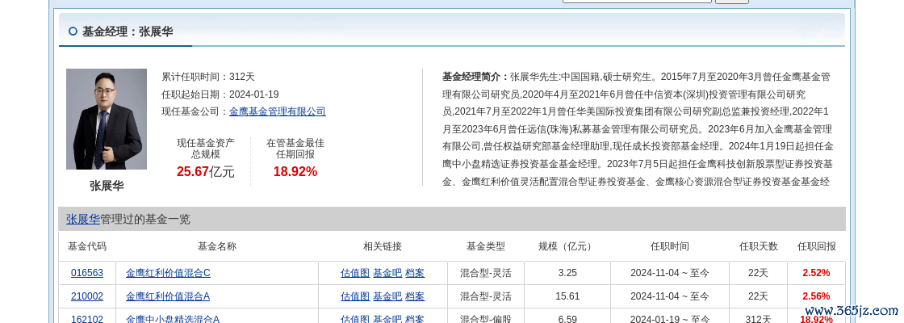Open 金鹰红利价值混合C fund page
The height and width of the screenshot is (323, 904).
point(168,273)
